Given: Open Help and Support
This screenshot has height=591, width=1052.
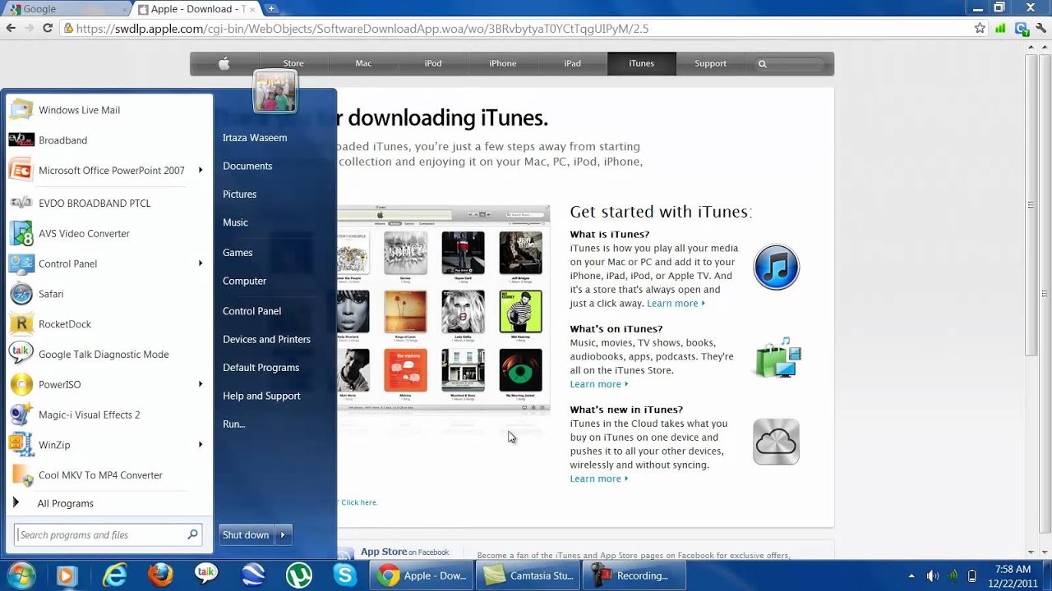Looking at the screenshot, I should tap(261, 396).
